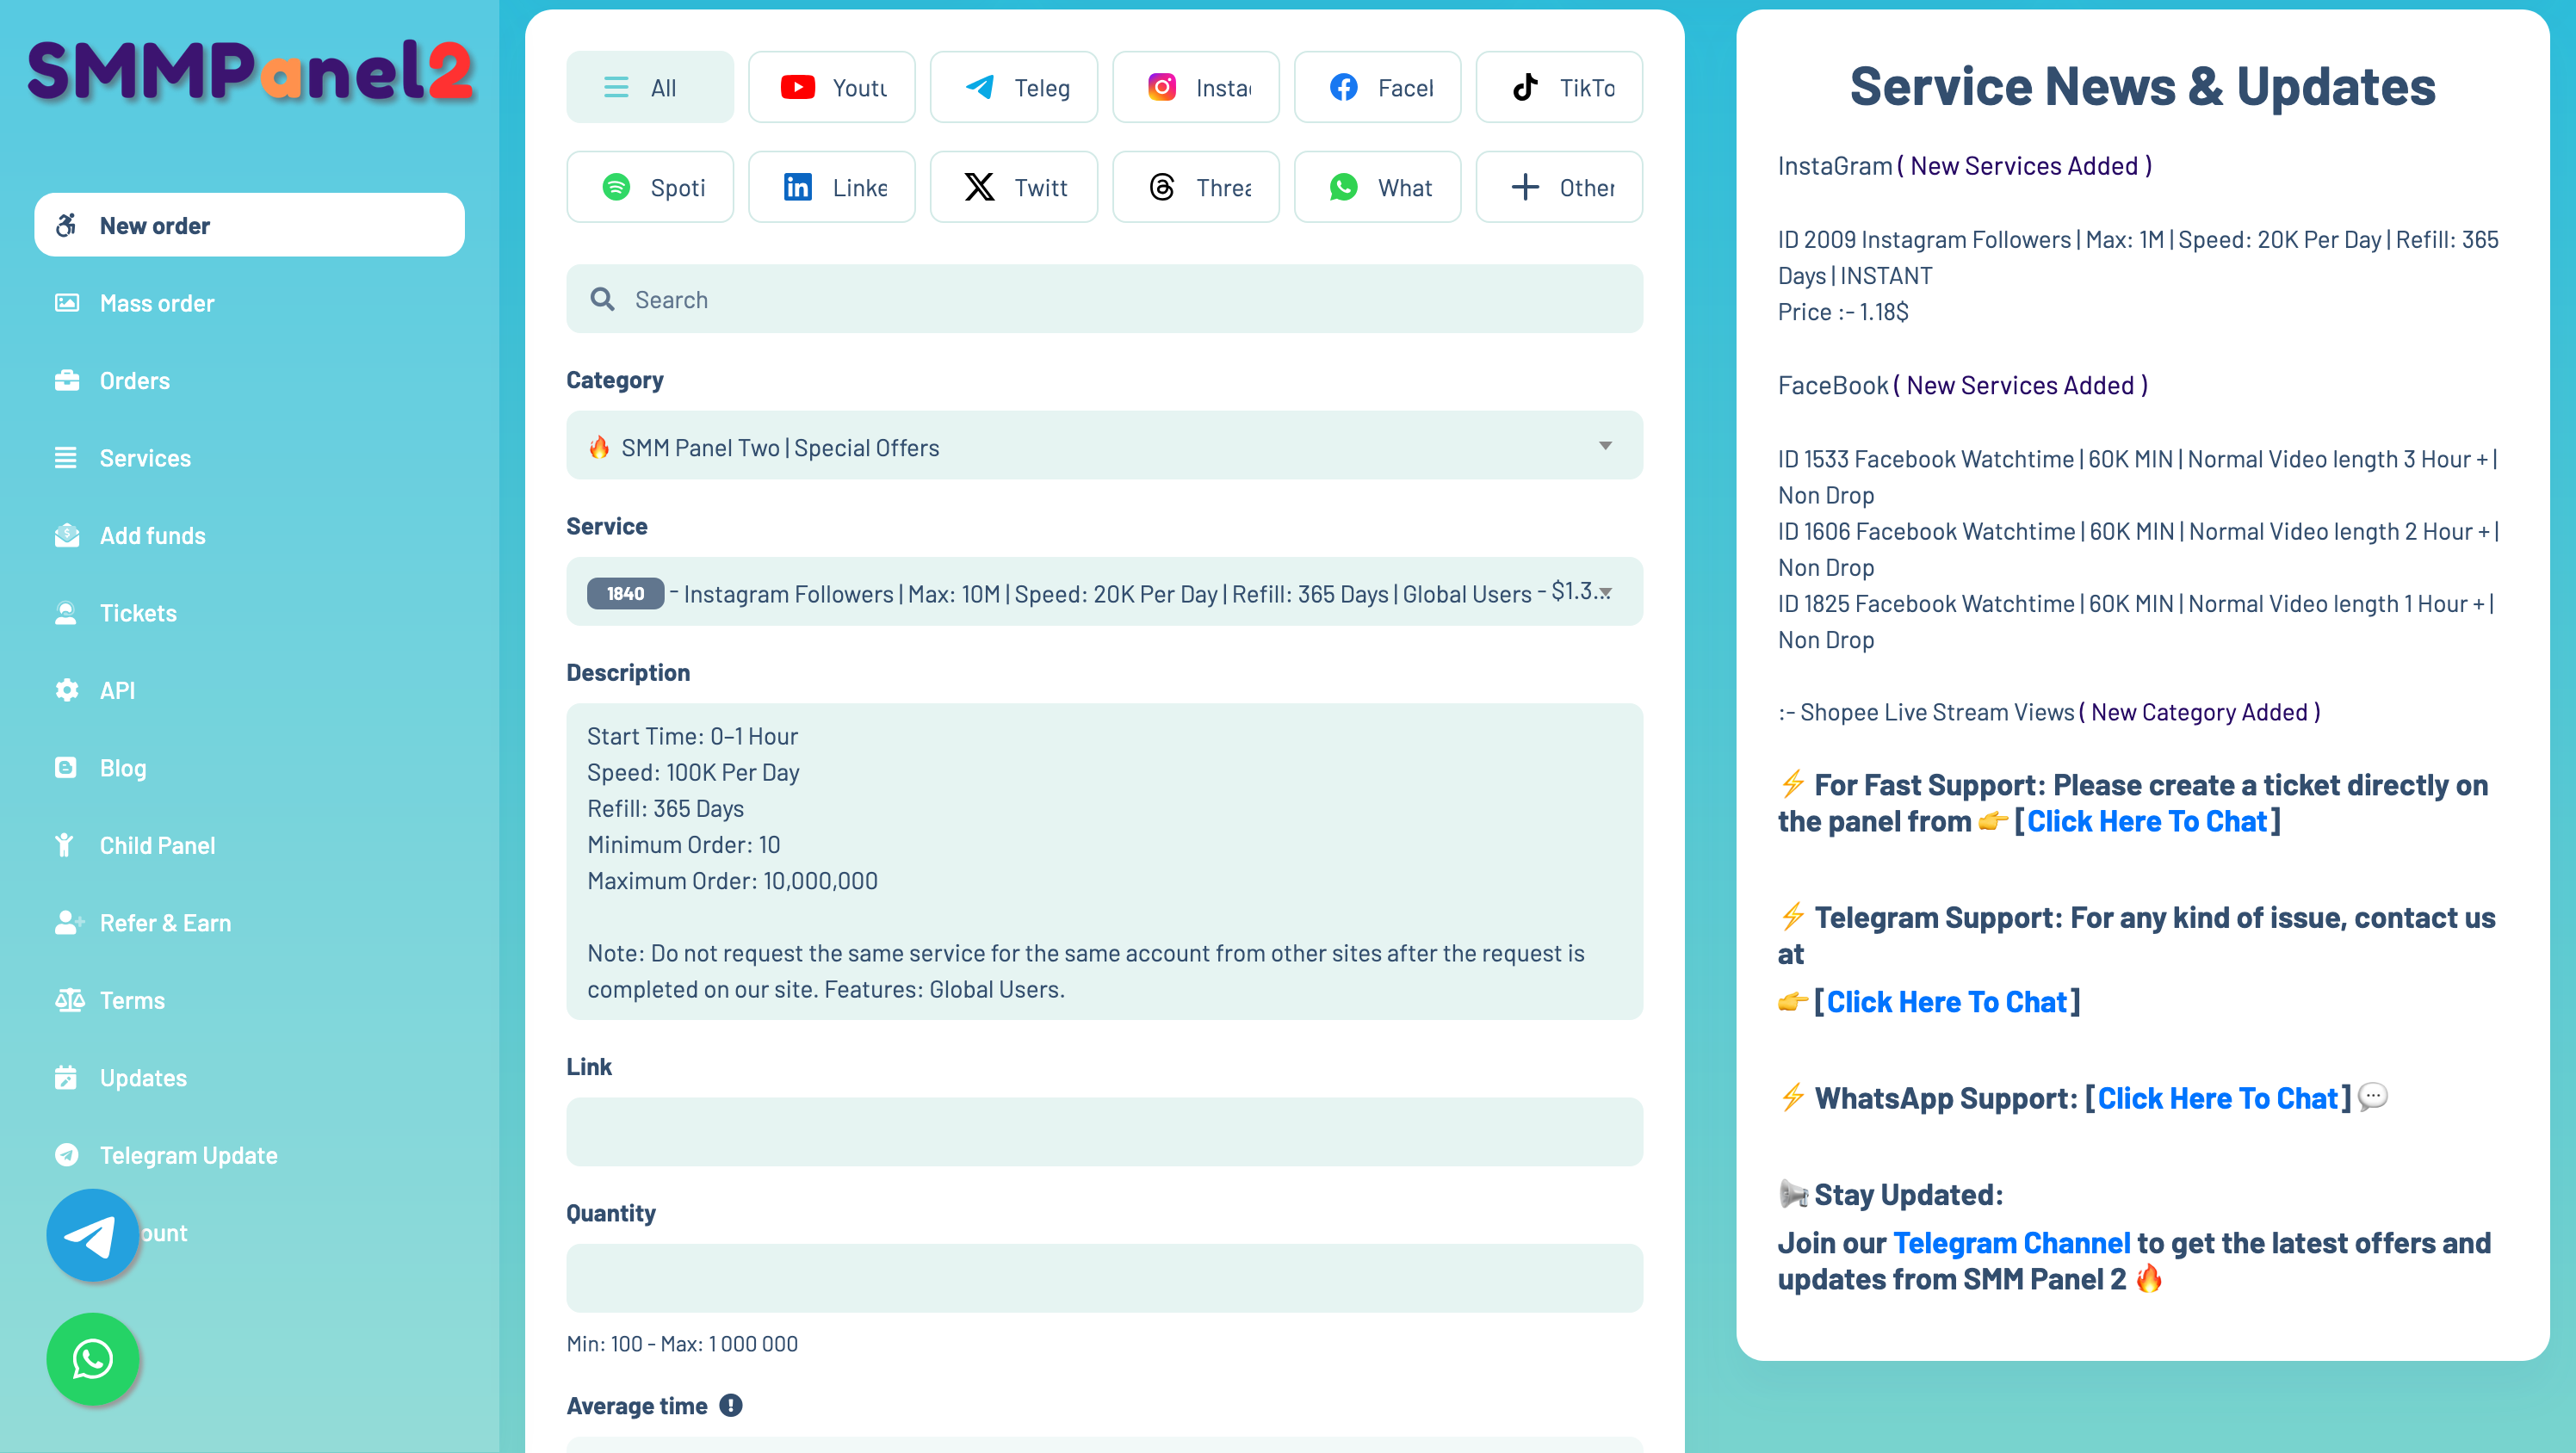2576x1453 pixels.
Task: Open the Other platforms filter
Action: 1558,187
